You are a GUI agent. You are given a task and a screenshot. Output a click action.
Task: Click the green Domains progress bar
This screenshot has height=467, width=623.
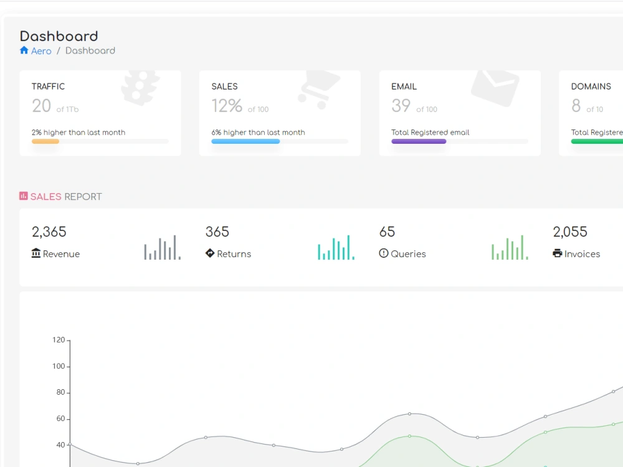click(x=597, y=141)
